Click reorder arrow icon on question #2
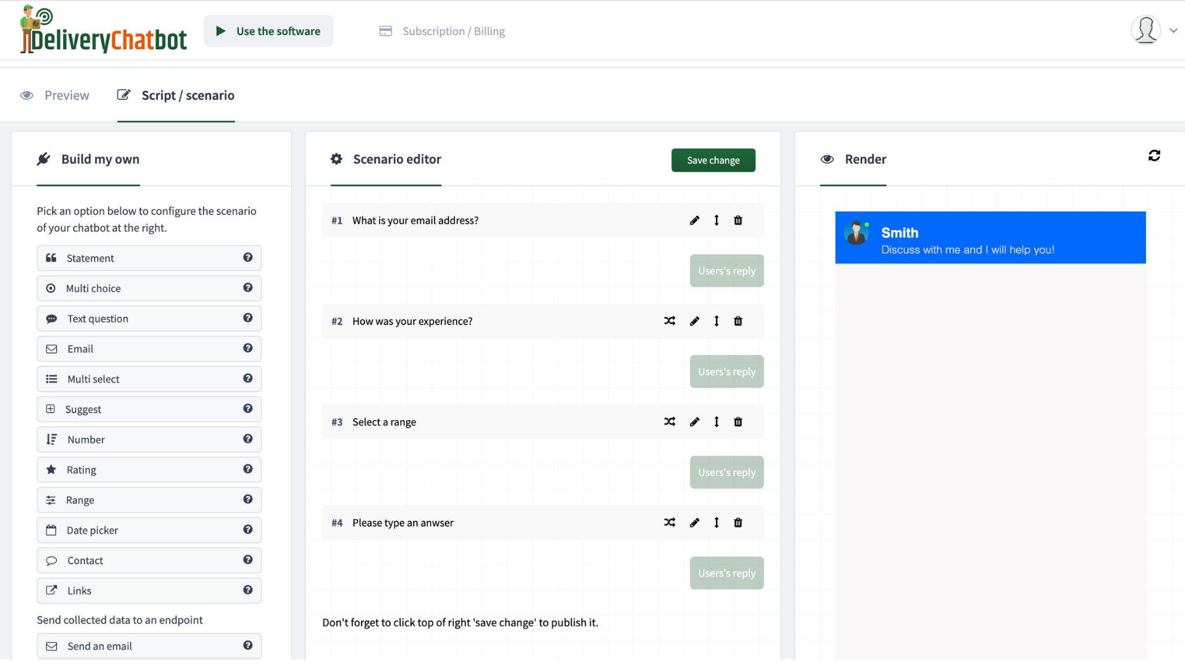Viewport: 1185px width, 666px height. click(x=717, y=321)
